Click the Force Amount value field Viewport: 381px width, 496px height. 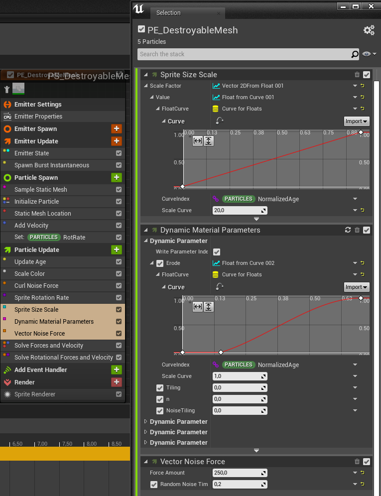tap(240, 473)
